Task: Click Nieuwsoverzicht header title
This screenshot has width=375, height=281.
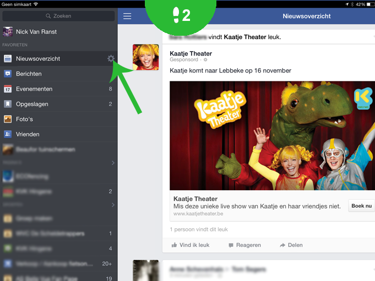Action: pyautogui.click(x=307, y=16)
